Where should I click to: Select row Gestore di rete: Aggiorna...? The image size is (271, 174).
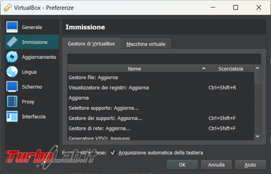tap(161, 129)
